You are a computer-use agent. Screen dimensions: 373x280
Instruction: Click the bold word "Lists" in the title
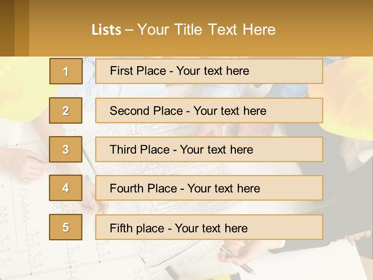[x=106, y=30]
